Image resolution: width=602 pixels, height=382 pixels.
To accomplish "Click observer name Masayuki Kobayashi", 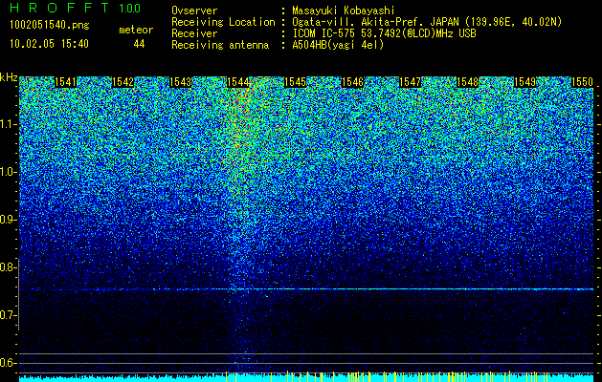I will 344,11.
